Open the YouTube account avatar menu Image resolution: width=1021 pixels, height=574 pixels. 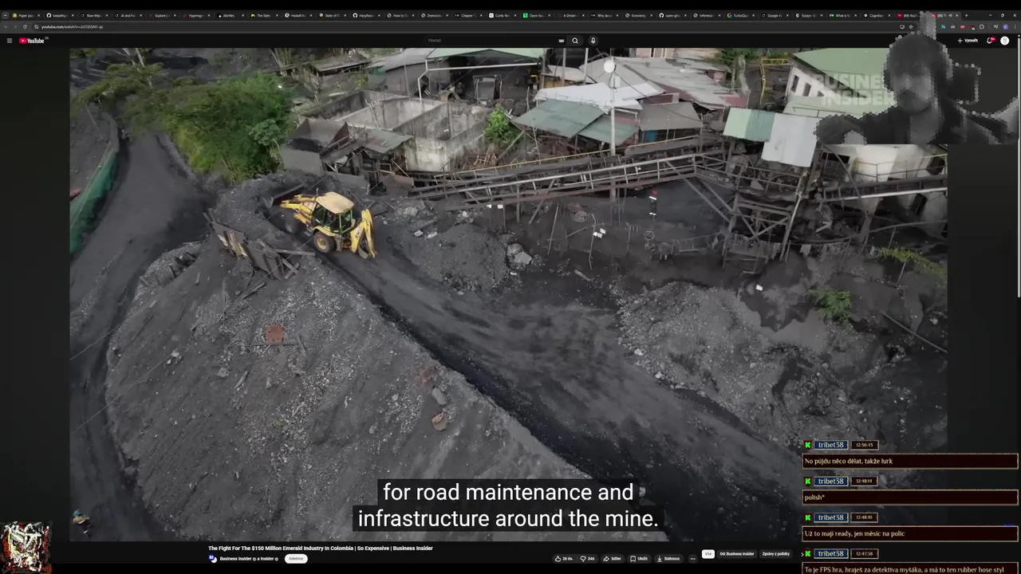tap(1005, 41)
